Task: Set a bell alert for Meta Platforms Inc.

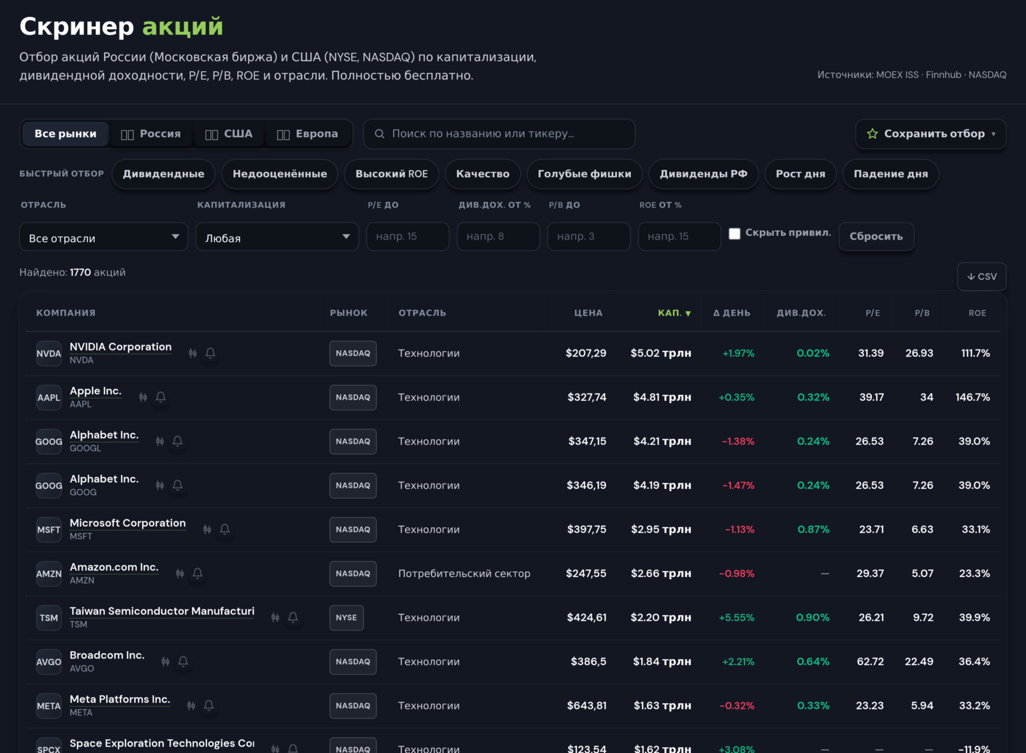Action: click(209, 705)
